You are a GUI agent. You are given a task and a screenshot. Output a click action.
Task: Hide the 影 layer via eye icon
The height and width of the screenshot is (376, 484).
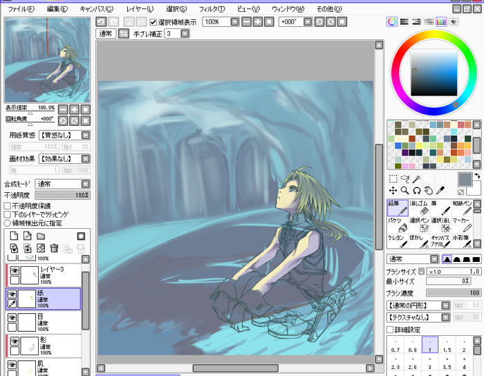click(15, 341)
